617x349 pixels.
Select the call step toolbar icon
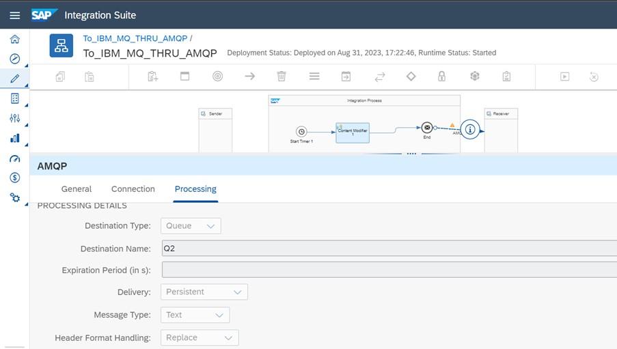tap(346, 76)
